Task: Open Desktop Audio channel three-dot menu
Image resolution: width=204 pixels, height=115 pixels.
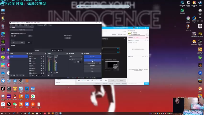Action: (x=55, y=73)
